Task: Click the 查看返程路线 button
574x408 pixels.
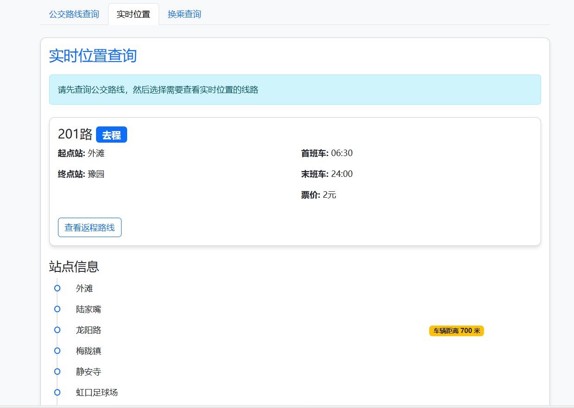Action: 90,227
